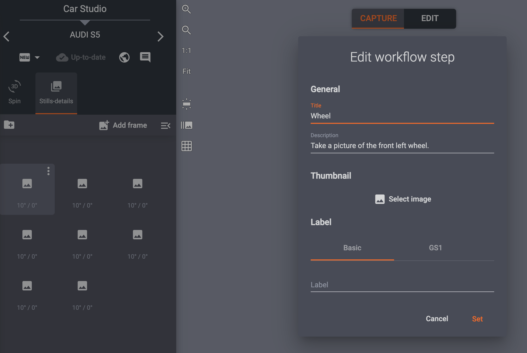Click the zoom out magnifier tool
The height and width of the screenshot is (353, 527).
pyautogui.click(x=186, y=30)
